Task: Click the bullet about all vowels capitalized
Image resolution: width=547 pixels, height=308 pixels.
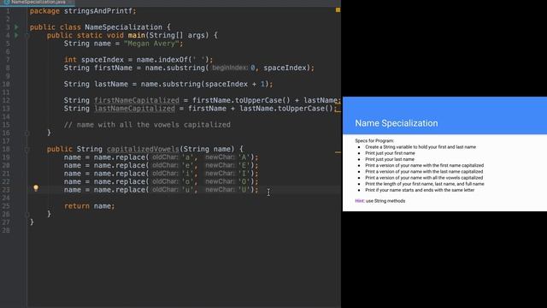Action: 424,178
